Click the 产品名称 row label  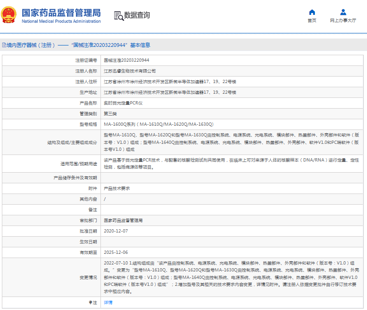click(x=88, y=103)
